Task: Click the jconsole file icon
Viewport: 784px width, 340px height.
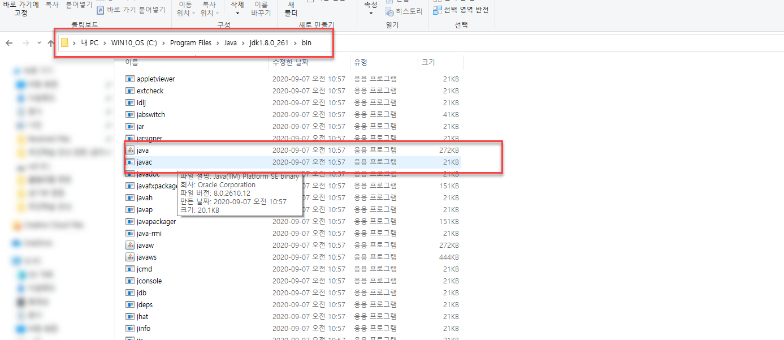Action: 130,281
